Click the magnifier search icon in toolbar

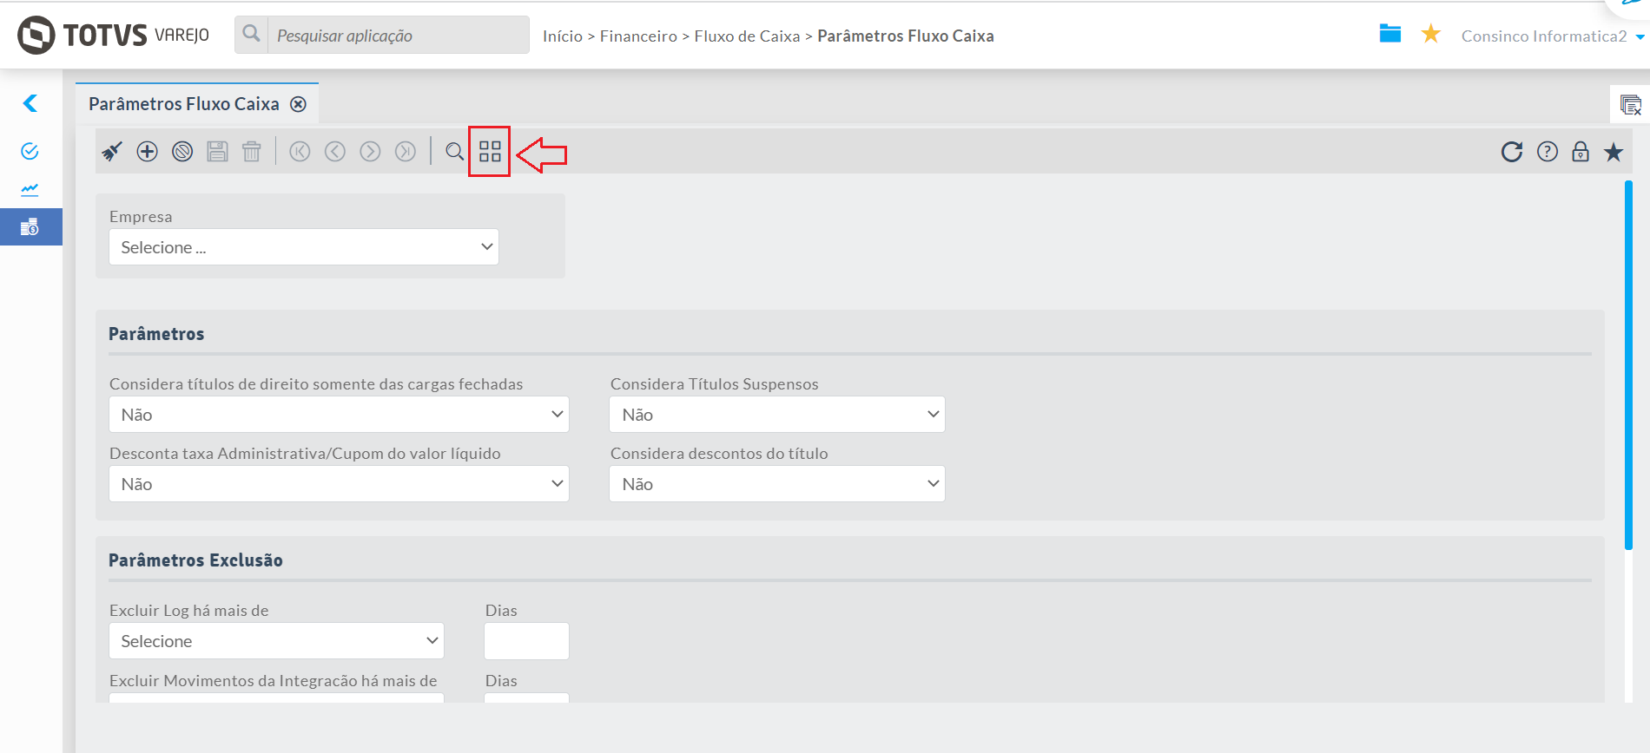454,152
